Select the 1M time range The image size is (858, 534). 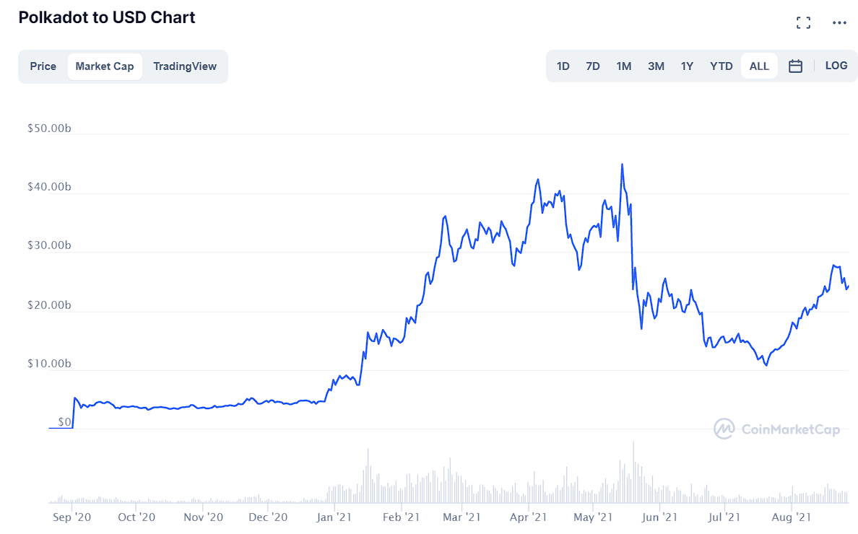point(624,66)
